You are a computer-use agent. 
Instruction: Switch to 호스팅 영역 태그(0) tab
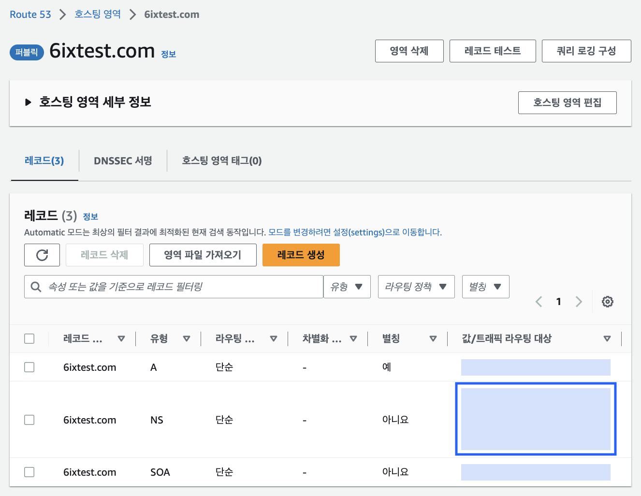click(x=222, y=160)
